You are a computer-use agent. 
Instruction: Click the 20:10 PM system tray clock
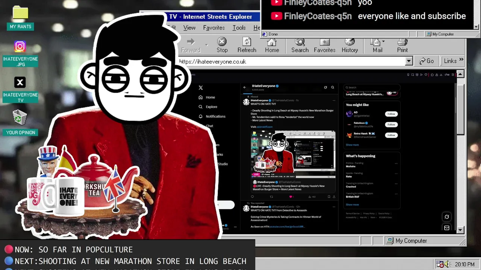[x=464, y=264]
